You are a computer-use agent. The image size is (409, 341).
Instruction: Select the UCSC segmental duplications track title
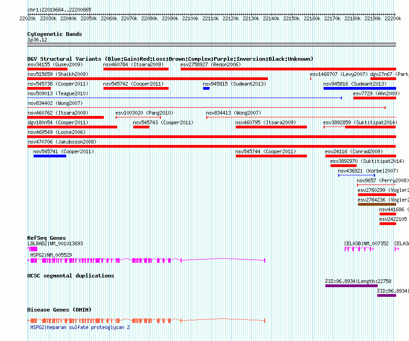point(70,276)
